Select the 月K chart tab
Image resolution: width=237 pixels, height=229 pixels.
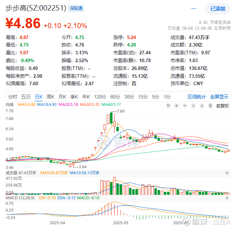point(62,97)
